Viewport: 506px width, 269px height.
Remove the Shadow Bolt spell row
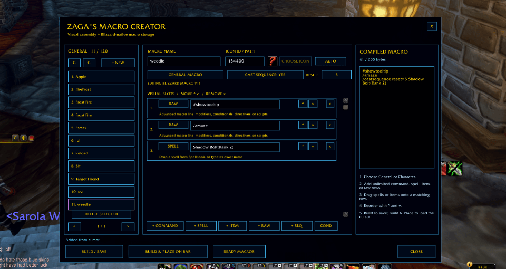[330, 147]
